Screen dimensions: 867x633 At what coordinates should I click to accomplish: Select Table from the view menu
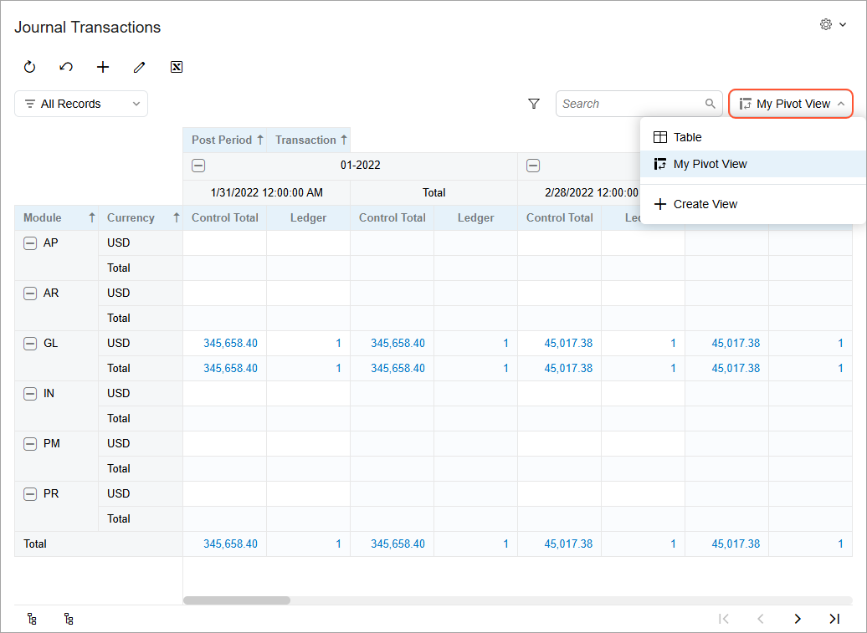coord(687,137)
